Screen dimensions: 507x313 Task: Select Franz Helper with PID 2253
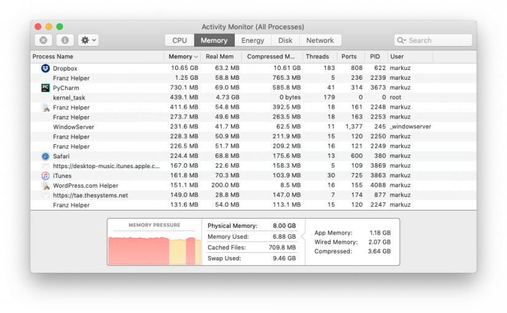pyautogui.click(x=253, y=117)
